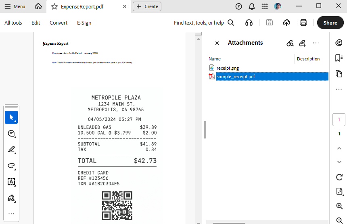Click the METROPOLE PLAZA receipt title
Image resolution: width=347 pixels, height=224 pixels.
click(116, 97)
